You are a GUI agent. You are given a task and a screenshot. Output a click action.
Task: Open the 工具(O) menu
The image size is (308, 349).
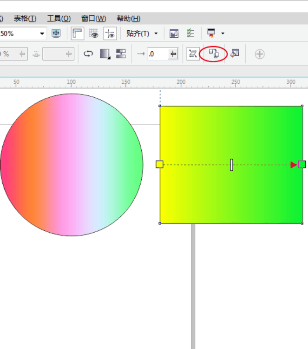point(59,19)
